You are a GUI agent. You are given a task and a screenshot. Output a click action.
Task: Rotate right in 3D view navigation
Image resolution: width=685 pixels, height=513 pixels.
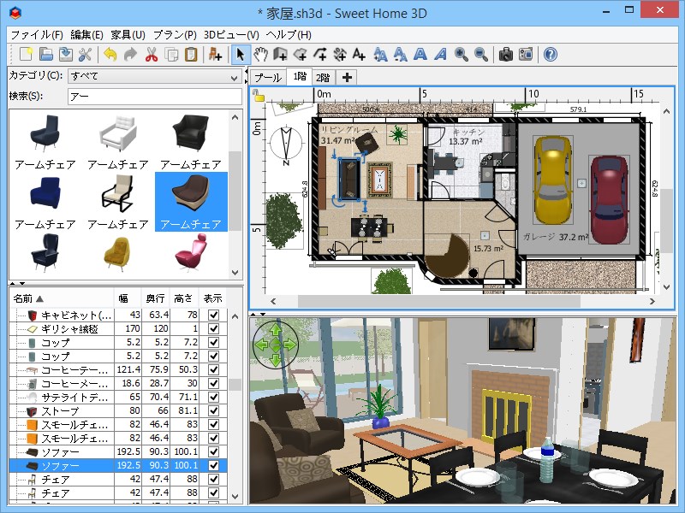coord(289,345)
